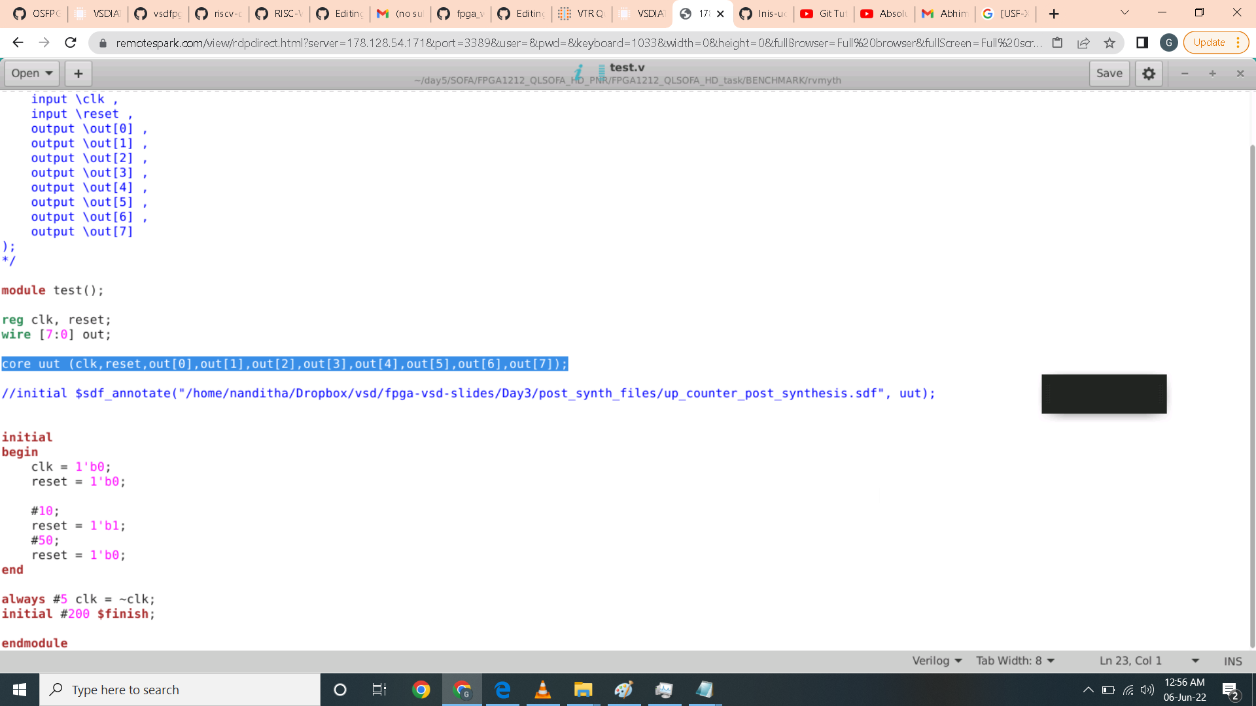The height and width of the screenshot is (706, 1256).
Task: Open new document with plus button
Action: pos(78,73)
